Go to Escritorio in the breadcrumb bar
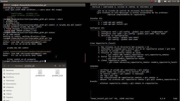This screenshot has height=101, width=180. [19, 66]
